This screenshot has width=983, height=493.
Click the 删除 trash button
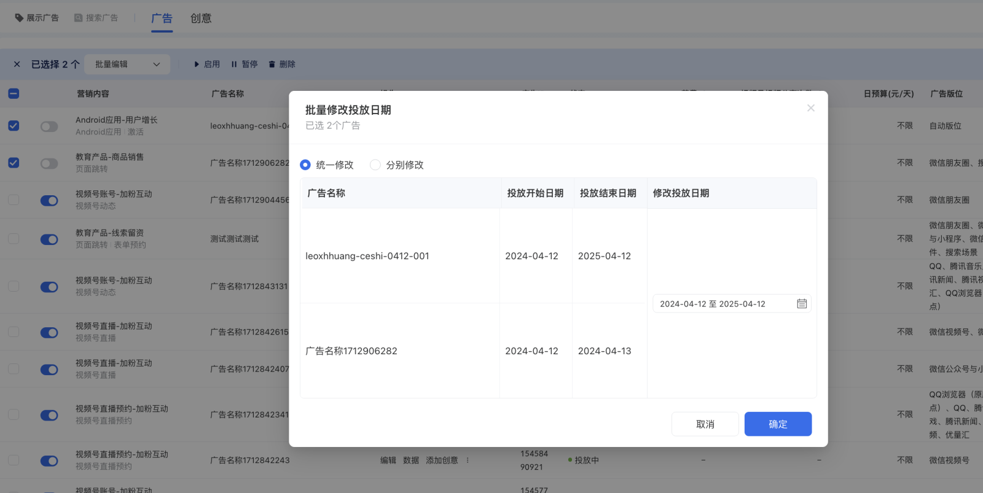(282, 64)
